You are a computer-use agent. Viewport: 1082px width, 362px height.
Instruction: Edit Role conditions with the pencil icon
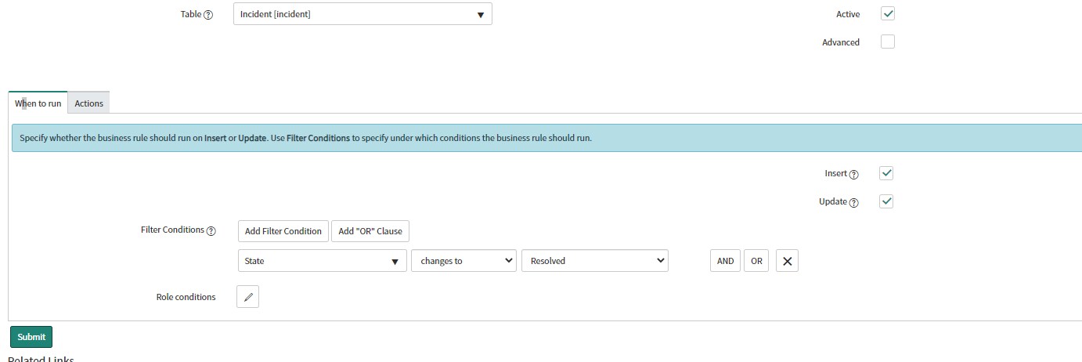click(x=247, y=297)
